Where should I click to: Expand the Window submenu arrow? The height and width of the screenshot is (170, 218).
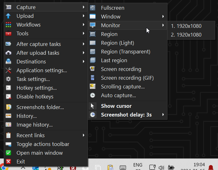coord(163,17)
